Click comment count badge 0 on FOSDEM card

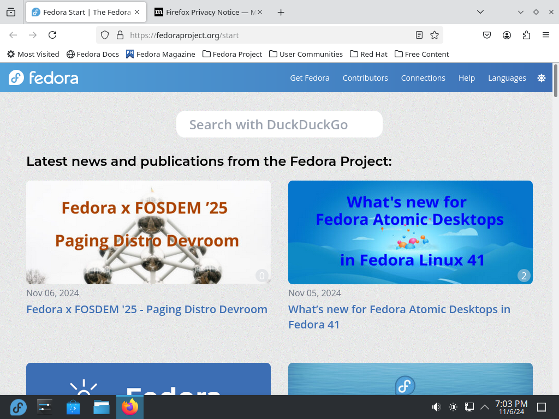pyautogui.click(x=262, y=276)
